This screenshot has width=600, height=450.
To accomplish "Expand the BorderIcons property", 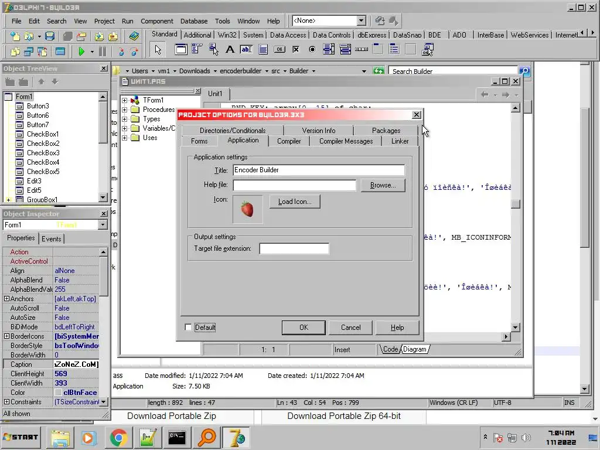I will (x=6, y=336).
